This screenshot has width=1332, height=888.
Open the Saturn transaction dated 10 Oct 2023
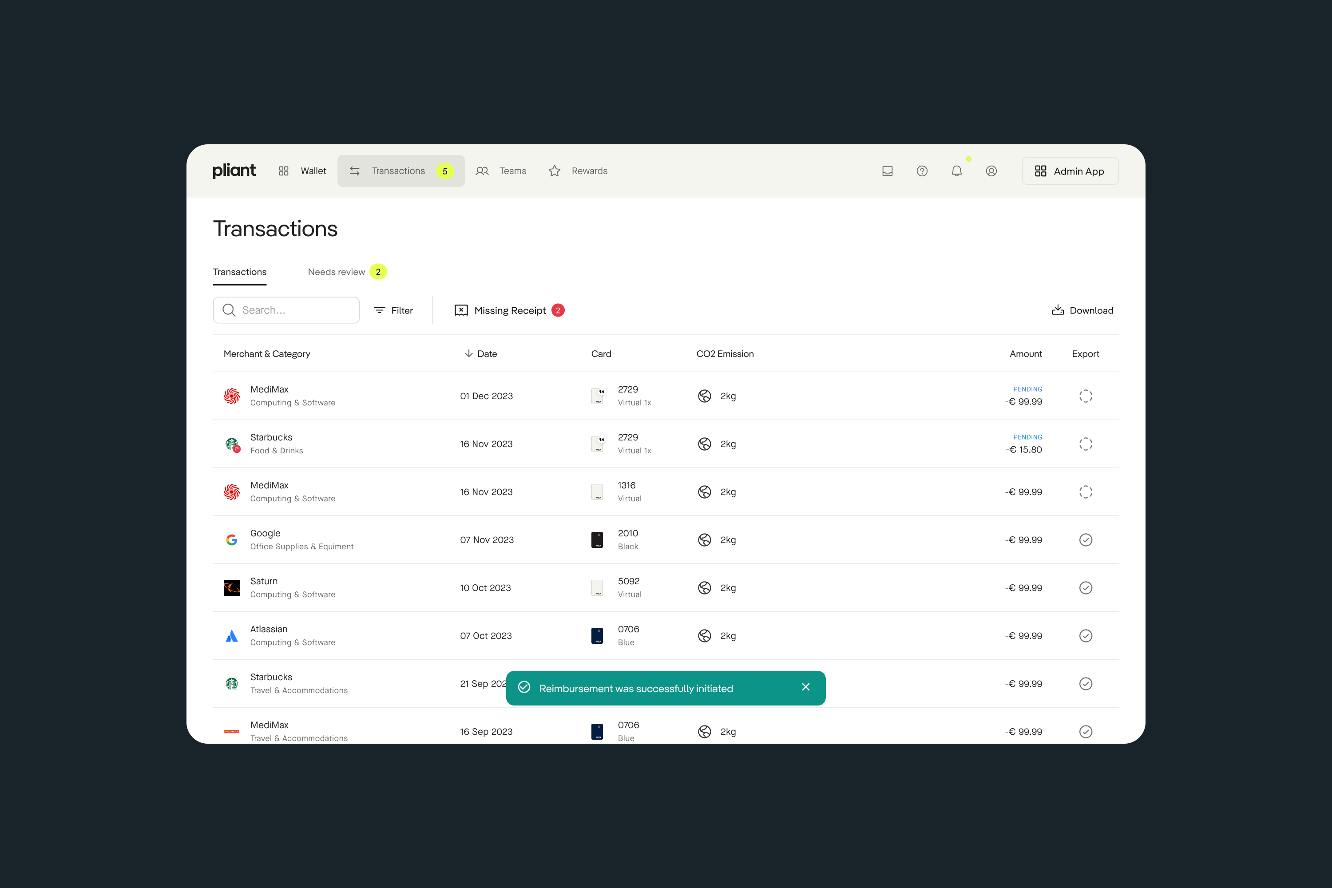tap(666, 588)
